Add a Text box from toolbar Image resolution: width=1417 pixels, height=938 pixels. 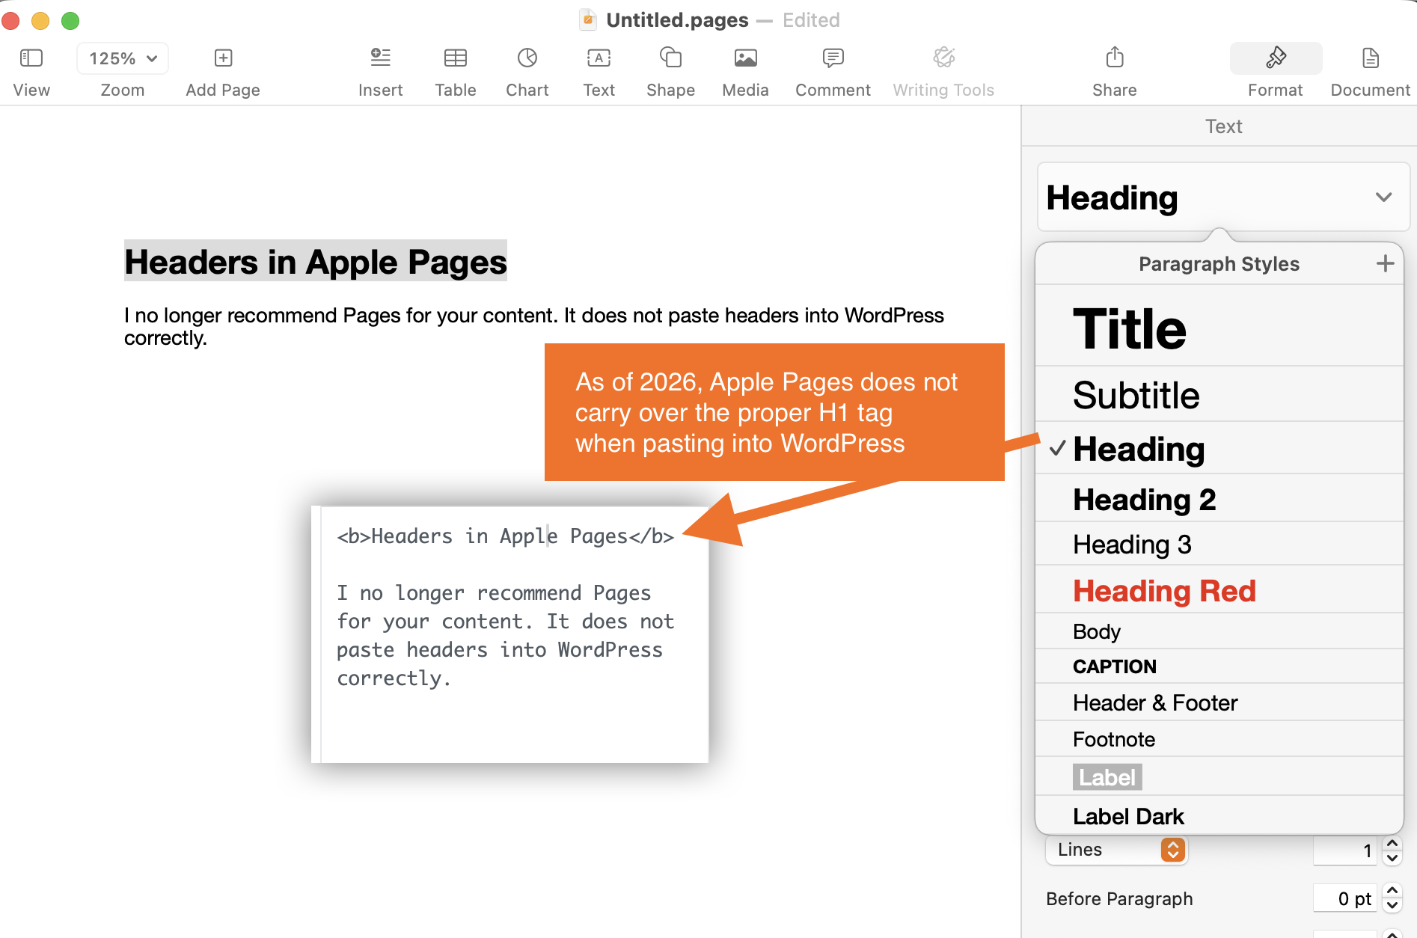click(599, 58)
